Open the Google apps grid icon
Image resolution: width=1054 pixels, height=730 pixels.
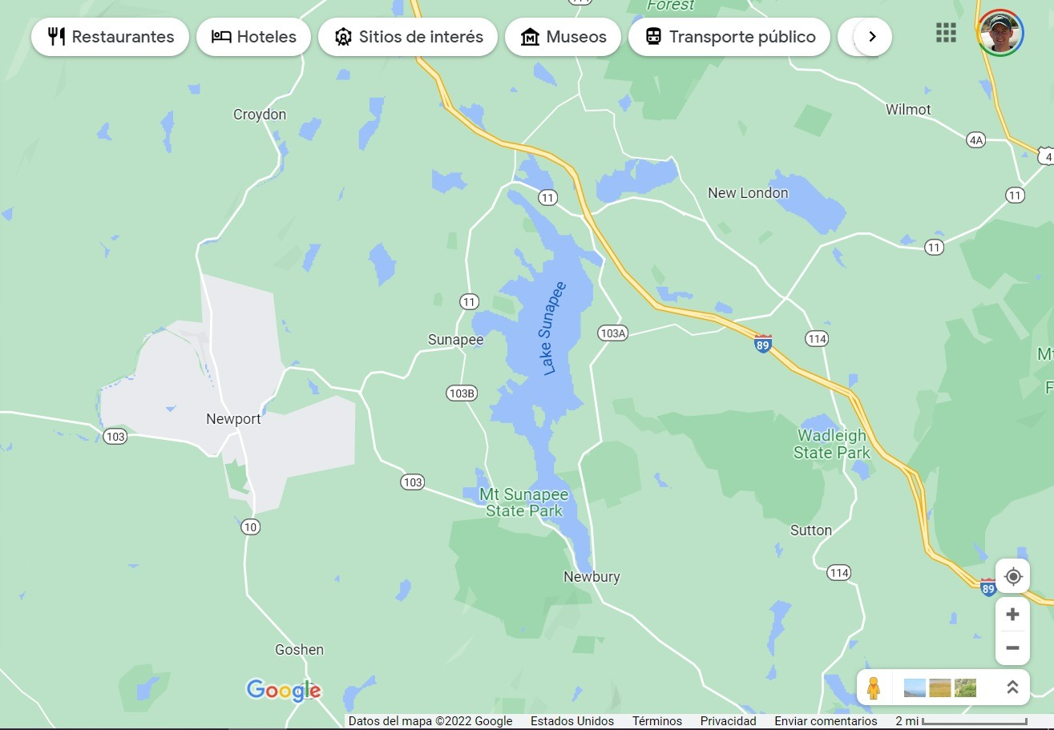point(946,33)
